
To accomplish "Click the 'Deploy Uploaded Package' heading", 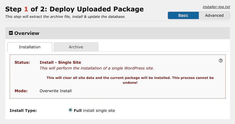I will point(97,9).
